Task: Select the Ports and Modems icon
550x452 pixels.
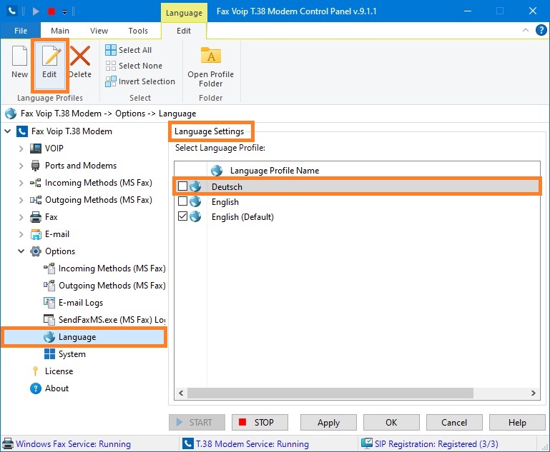Action: (36, 166)
